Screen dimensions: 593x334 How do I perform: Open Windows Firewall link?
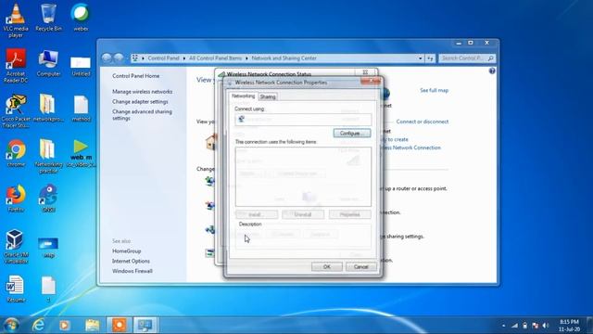pyautogui.click(x=132, y=271)
